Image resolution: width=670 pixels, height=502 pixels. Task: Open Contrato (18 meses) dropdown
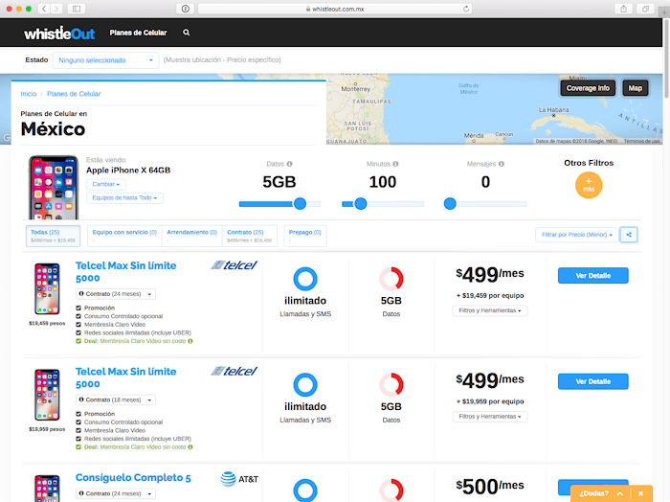(x=116, y=400)
